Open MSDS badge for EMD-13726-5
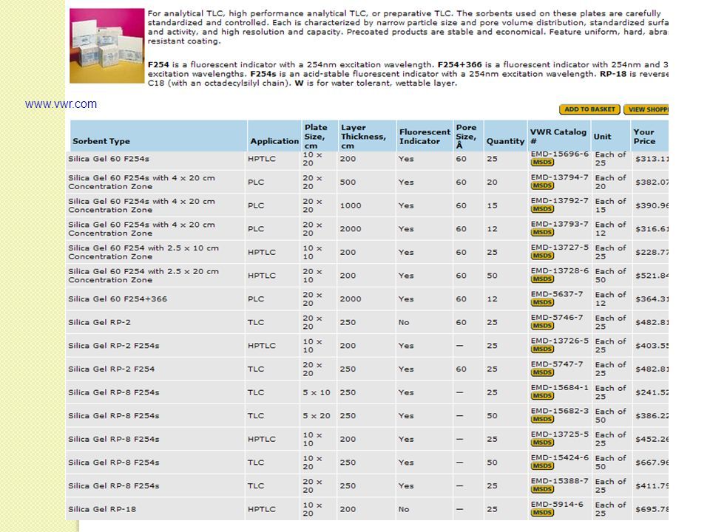Screen dimensions: 710x532 542,349
